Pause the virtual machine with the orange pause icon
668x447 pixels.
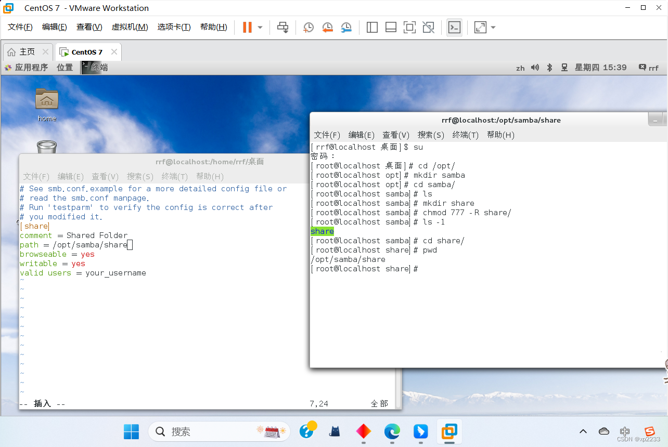pyautogui.click(x=247, y=27)
